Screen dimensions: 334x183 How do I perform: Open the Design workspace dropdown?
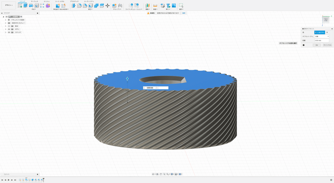coord(9,5)
